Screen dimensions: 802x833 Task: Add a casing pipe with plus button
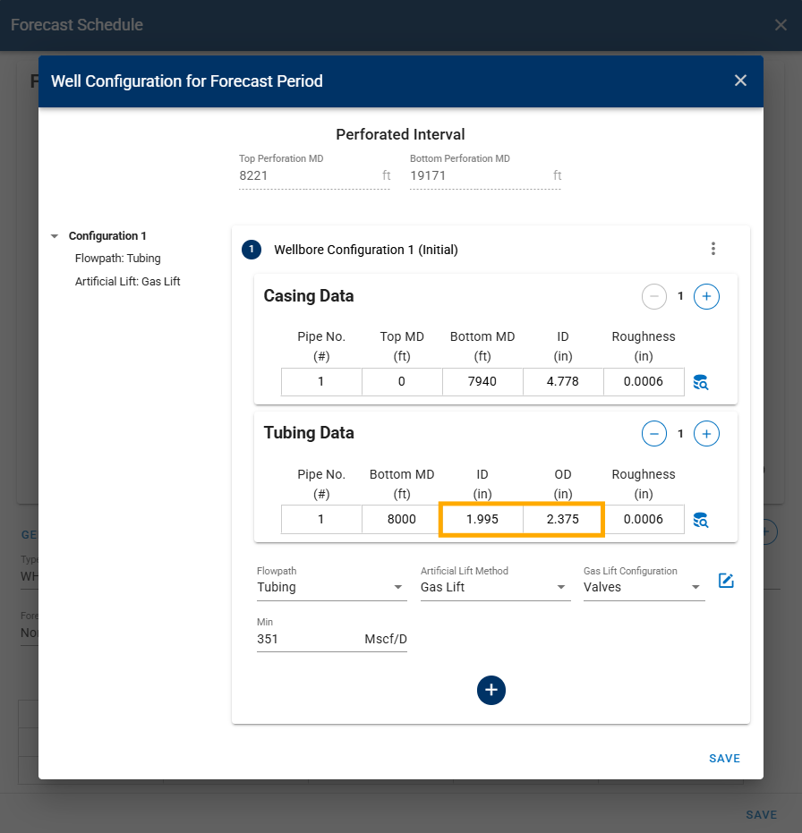(x=706, y=296)
